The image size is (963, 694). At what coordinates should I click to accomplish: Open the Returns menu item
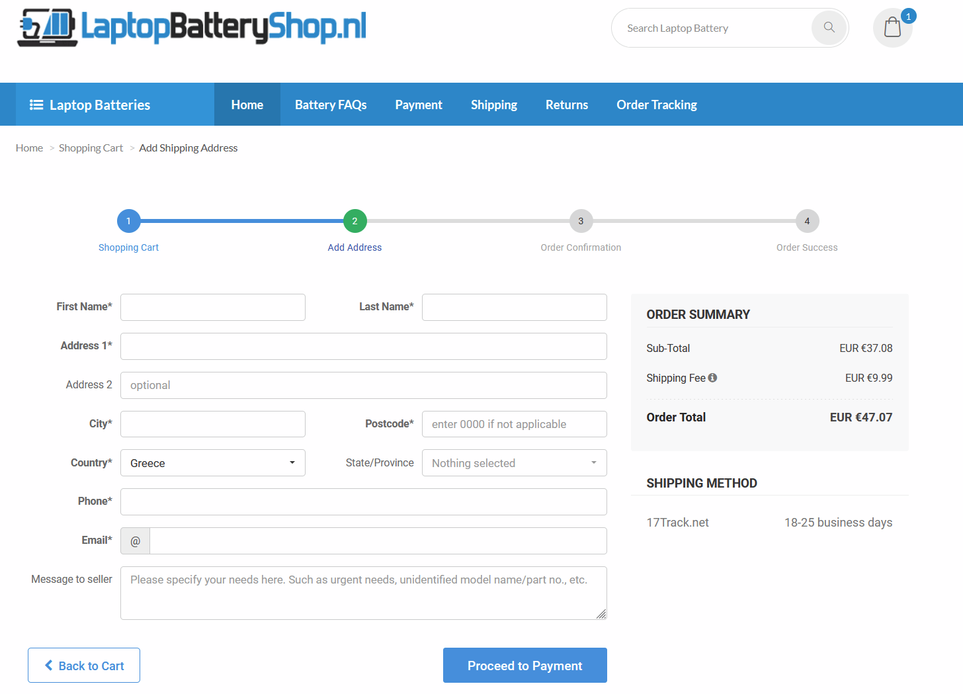[567, 105]
